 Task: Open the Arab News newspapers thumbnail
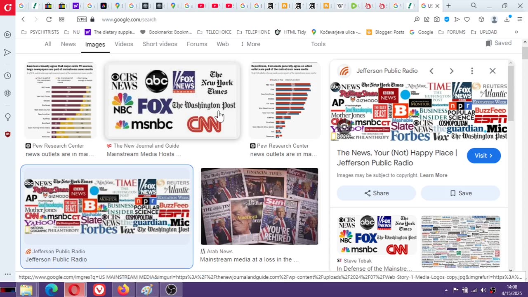(259, 206)
